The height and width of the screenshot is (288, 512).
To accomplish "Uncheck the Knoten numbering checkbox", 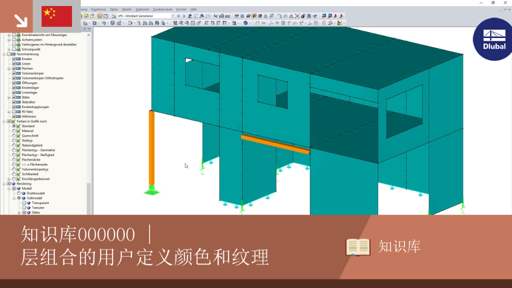I will tap(14, 59).
